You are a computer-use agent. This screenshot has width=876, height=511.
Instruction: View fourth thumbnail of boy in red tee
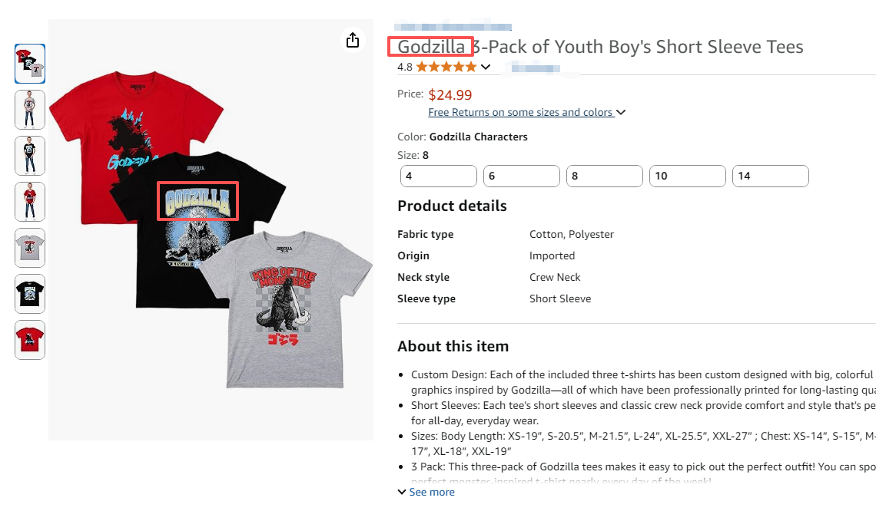pyautogui.click(x=30, y=202)
